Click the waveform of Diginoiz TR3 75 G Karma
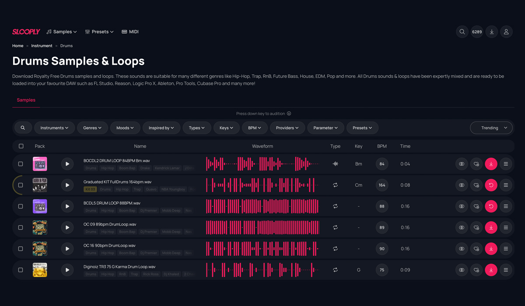Screen dimensions: 525x306 (x=262, y=270)
